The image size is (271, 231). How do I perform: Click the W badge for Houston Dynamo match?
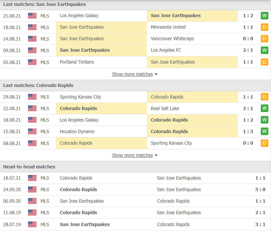[x=264, y=132]
